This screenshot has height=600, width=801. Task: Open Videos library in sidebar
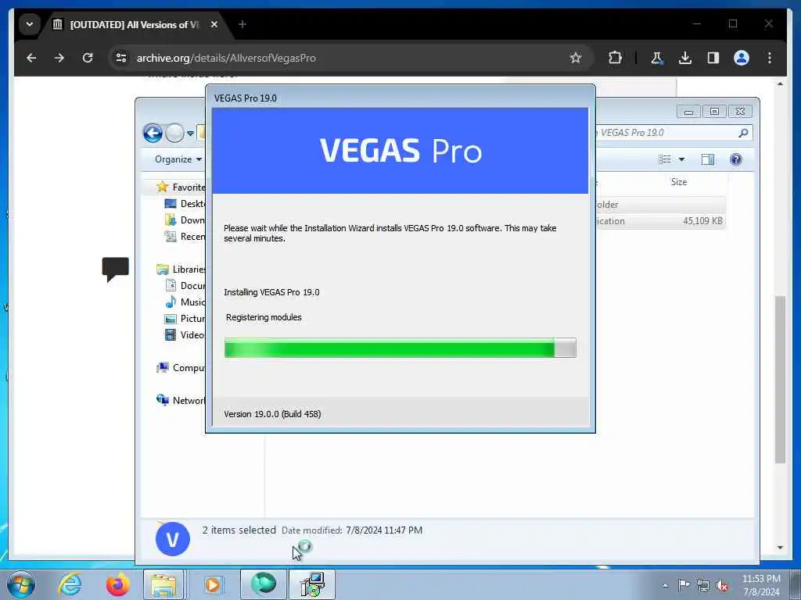[x=185, y=334]
